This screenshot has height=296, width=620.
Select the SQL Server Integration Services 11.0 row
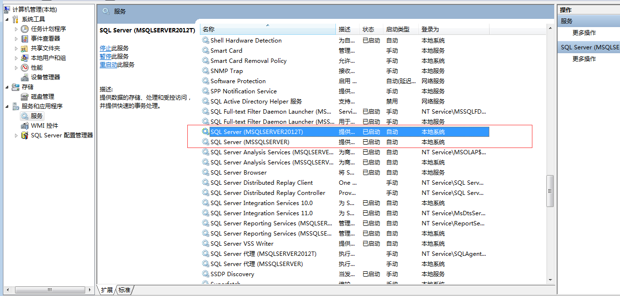click(x=345, y=213)
